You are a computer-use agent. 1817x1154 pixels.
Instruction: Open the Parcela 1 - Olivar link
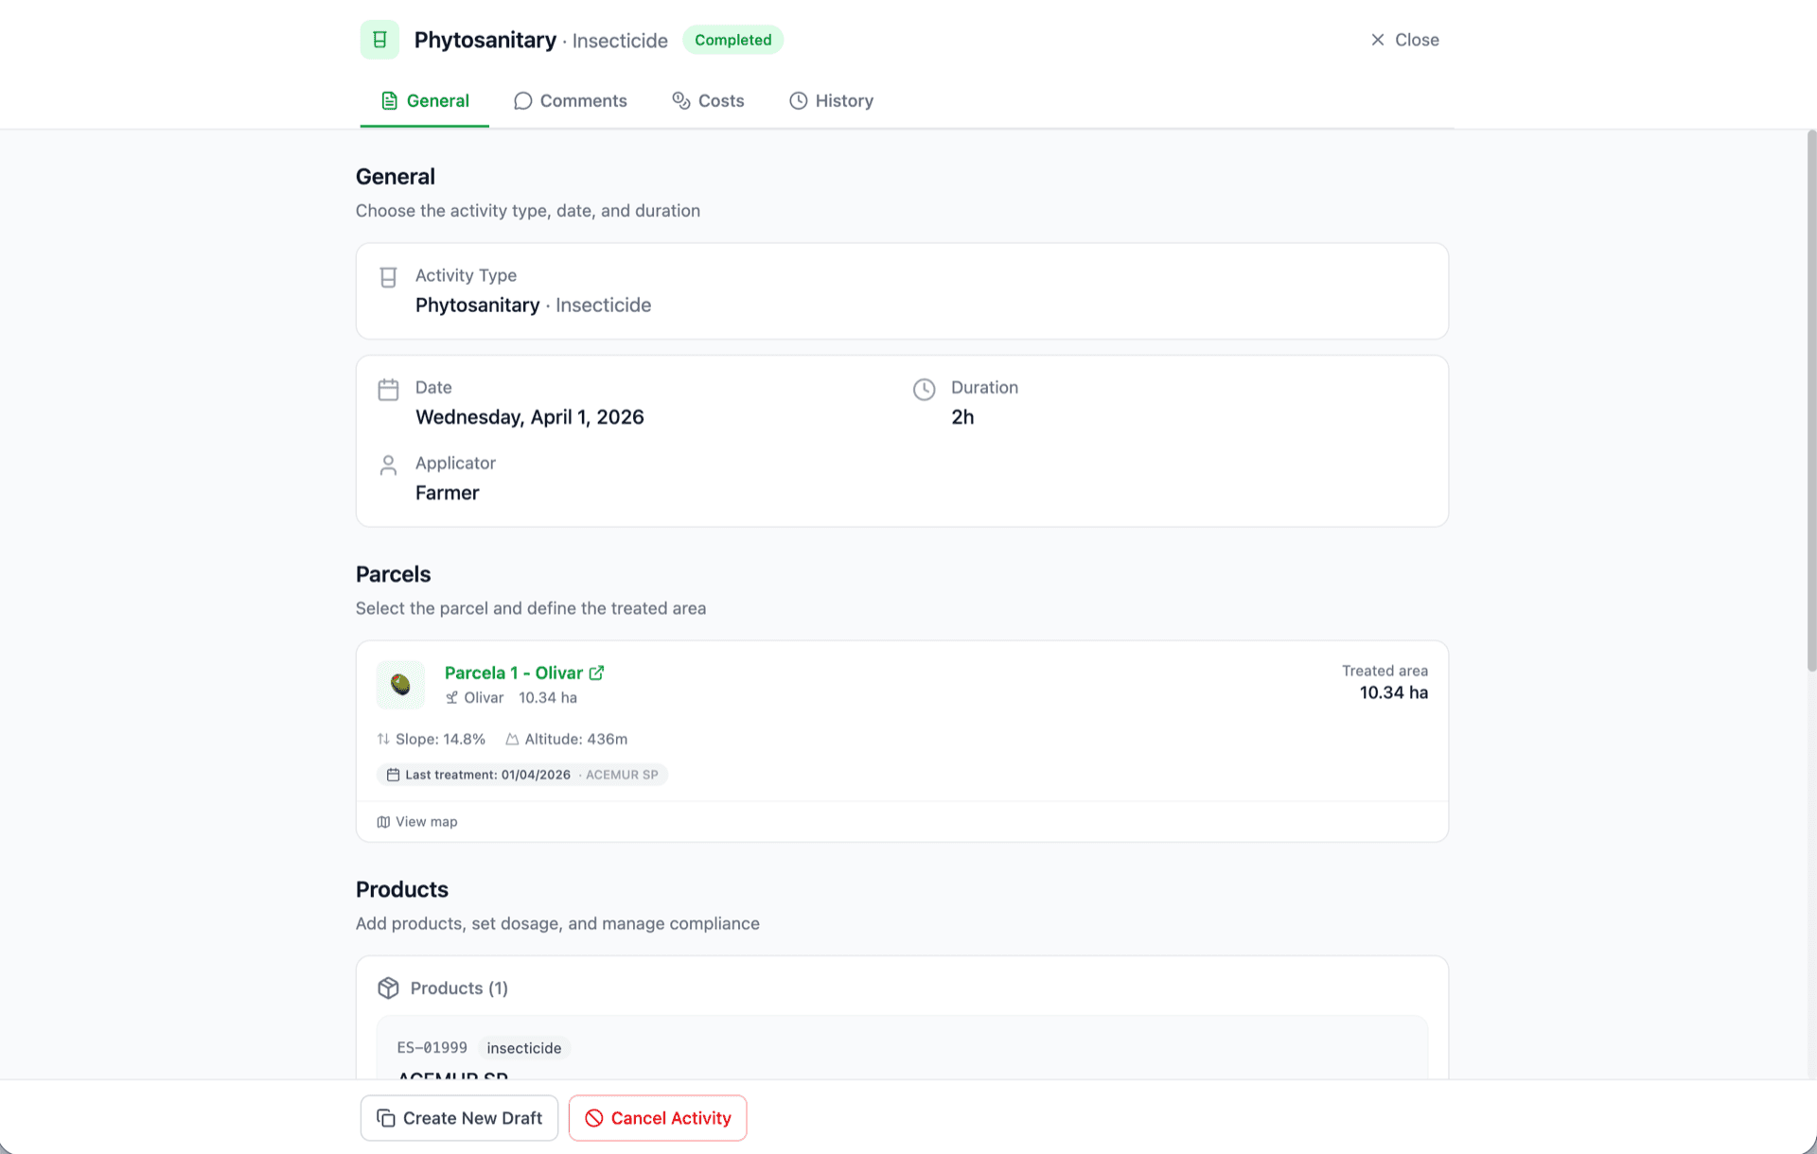[x=513, y=673]
